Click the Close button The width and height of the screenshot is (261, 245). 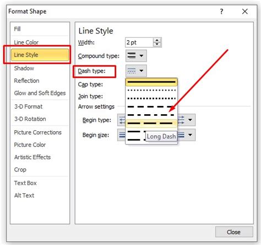[234, 232]
